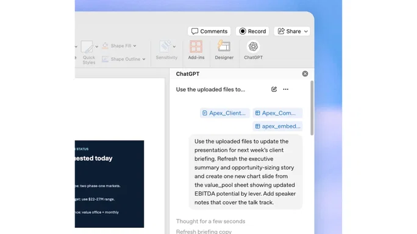Viewport: 417px width, 234px height.
Task: Open the apex_embed... attached spreadsheet
Action: (x=277, y=126)
